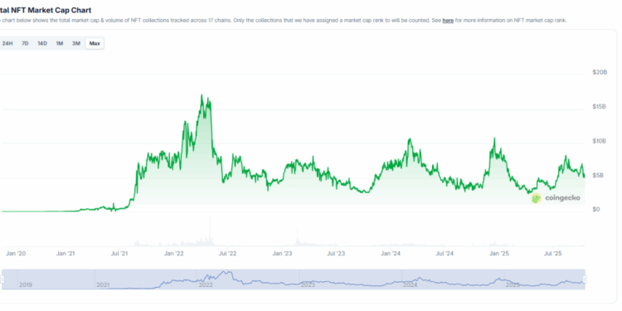Image resolution: width=622 pixels, height=311 pixels.
Task: Click 2021 label in the range navigator
Action: click(x=103, y=284)
